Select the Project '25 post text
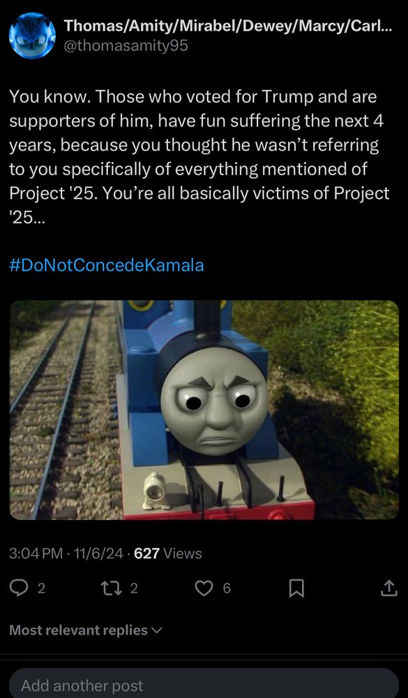 pyautogui.click(x=199, y=157)
